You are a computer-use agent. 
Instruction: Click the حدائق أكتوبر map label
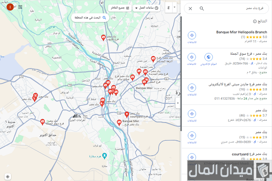point(48,135)
